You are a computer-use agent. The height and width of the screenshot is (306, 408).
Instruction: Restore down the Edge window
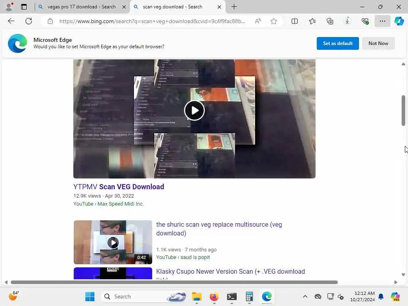tap(381, 7)
